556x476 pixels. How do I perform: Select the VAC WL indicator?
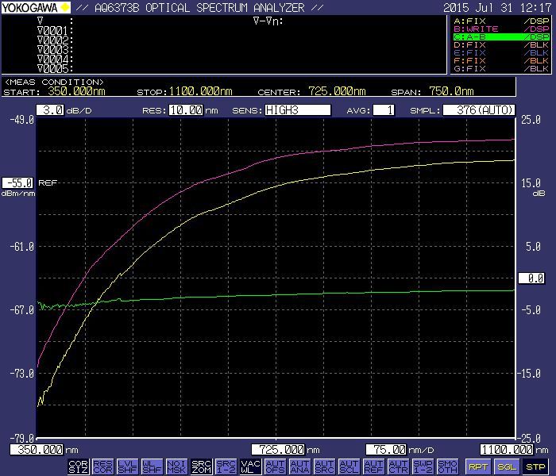pos(250,466)
